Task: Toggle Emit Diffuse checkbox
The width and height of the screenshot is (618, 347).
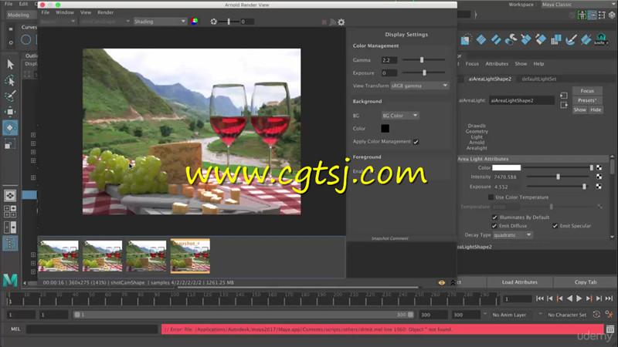Action: pos(494,226)
